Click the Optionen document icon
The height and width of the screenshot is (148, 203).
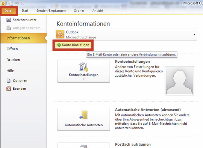(x=9, y=81)
